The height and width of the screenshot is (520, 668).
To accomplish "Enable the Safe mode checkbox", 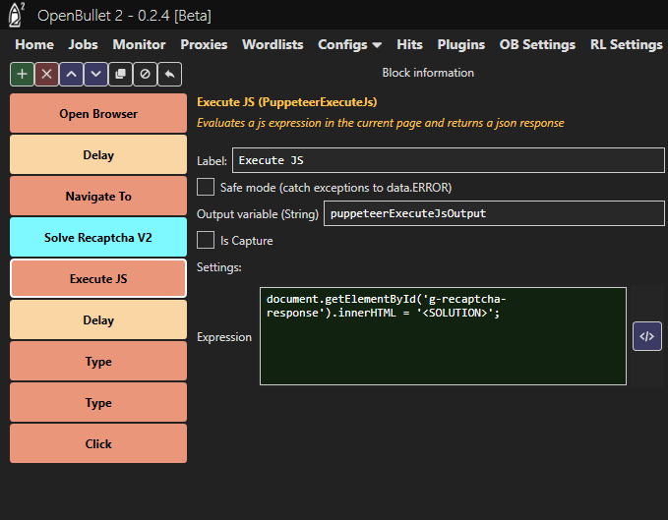I will coord(206,187).
